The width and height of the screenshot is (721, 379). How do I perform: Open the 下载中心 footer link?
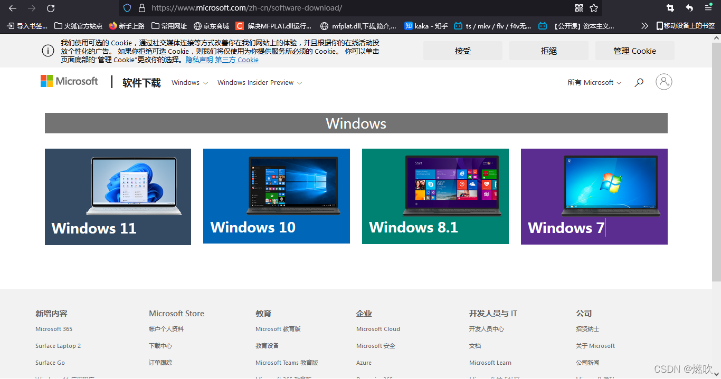point(160,346)
